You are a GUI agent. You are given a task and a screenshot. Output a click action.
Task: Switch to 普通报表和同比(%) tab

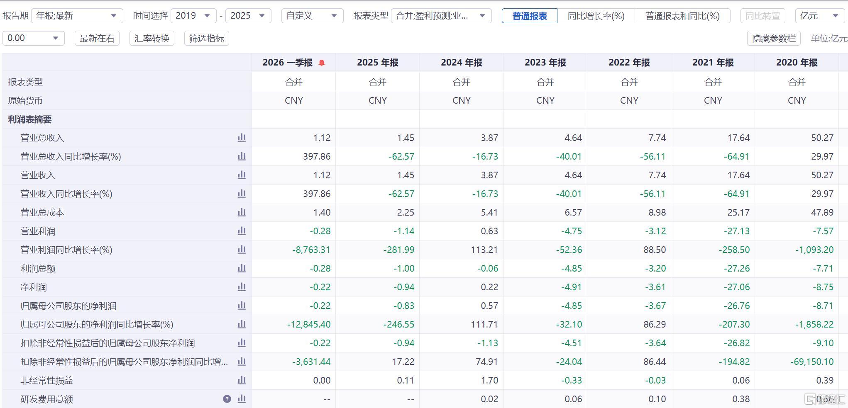coord(682,16)
